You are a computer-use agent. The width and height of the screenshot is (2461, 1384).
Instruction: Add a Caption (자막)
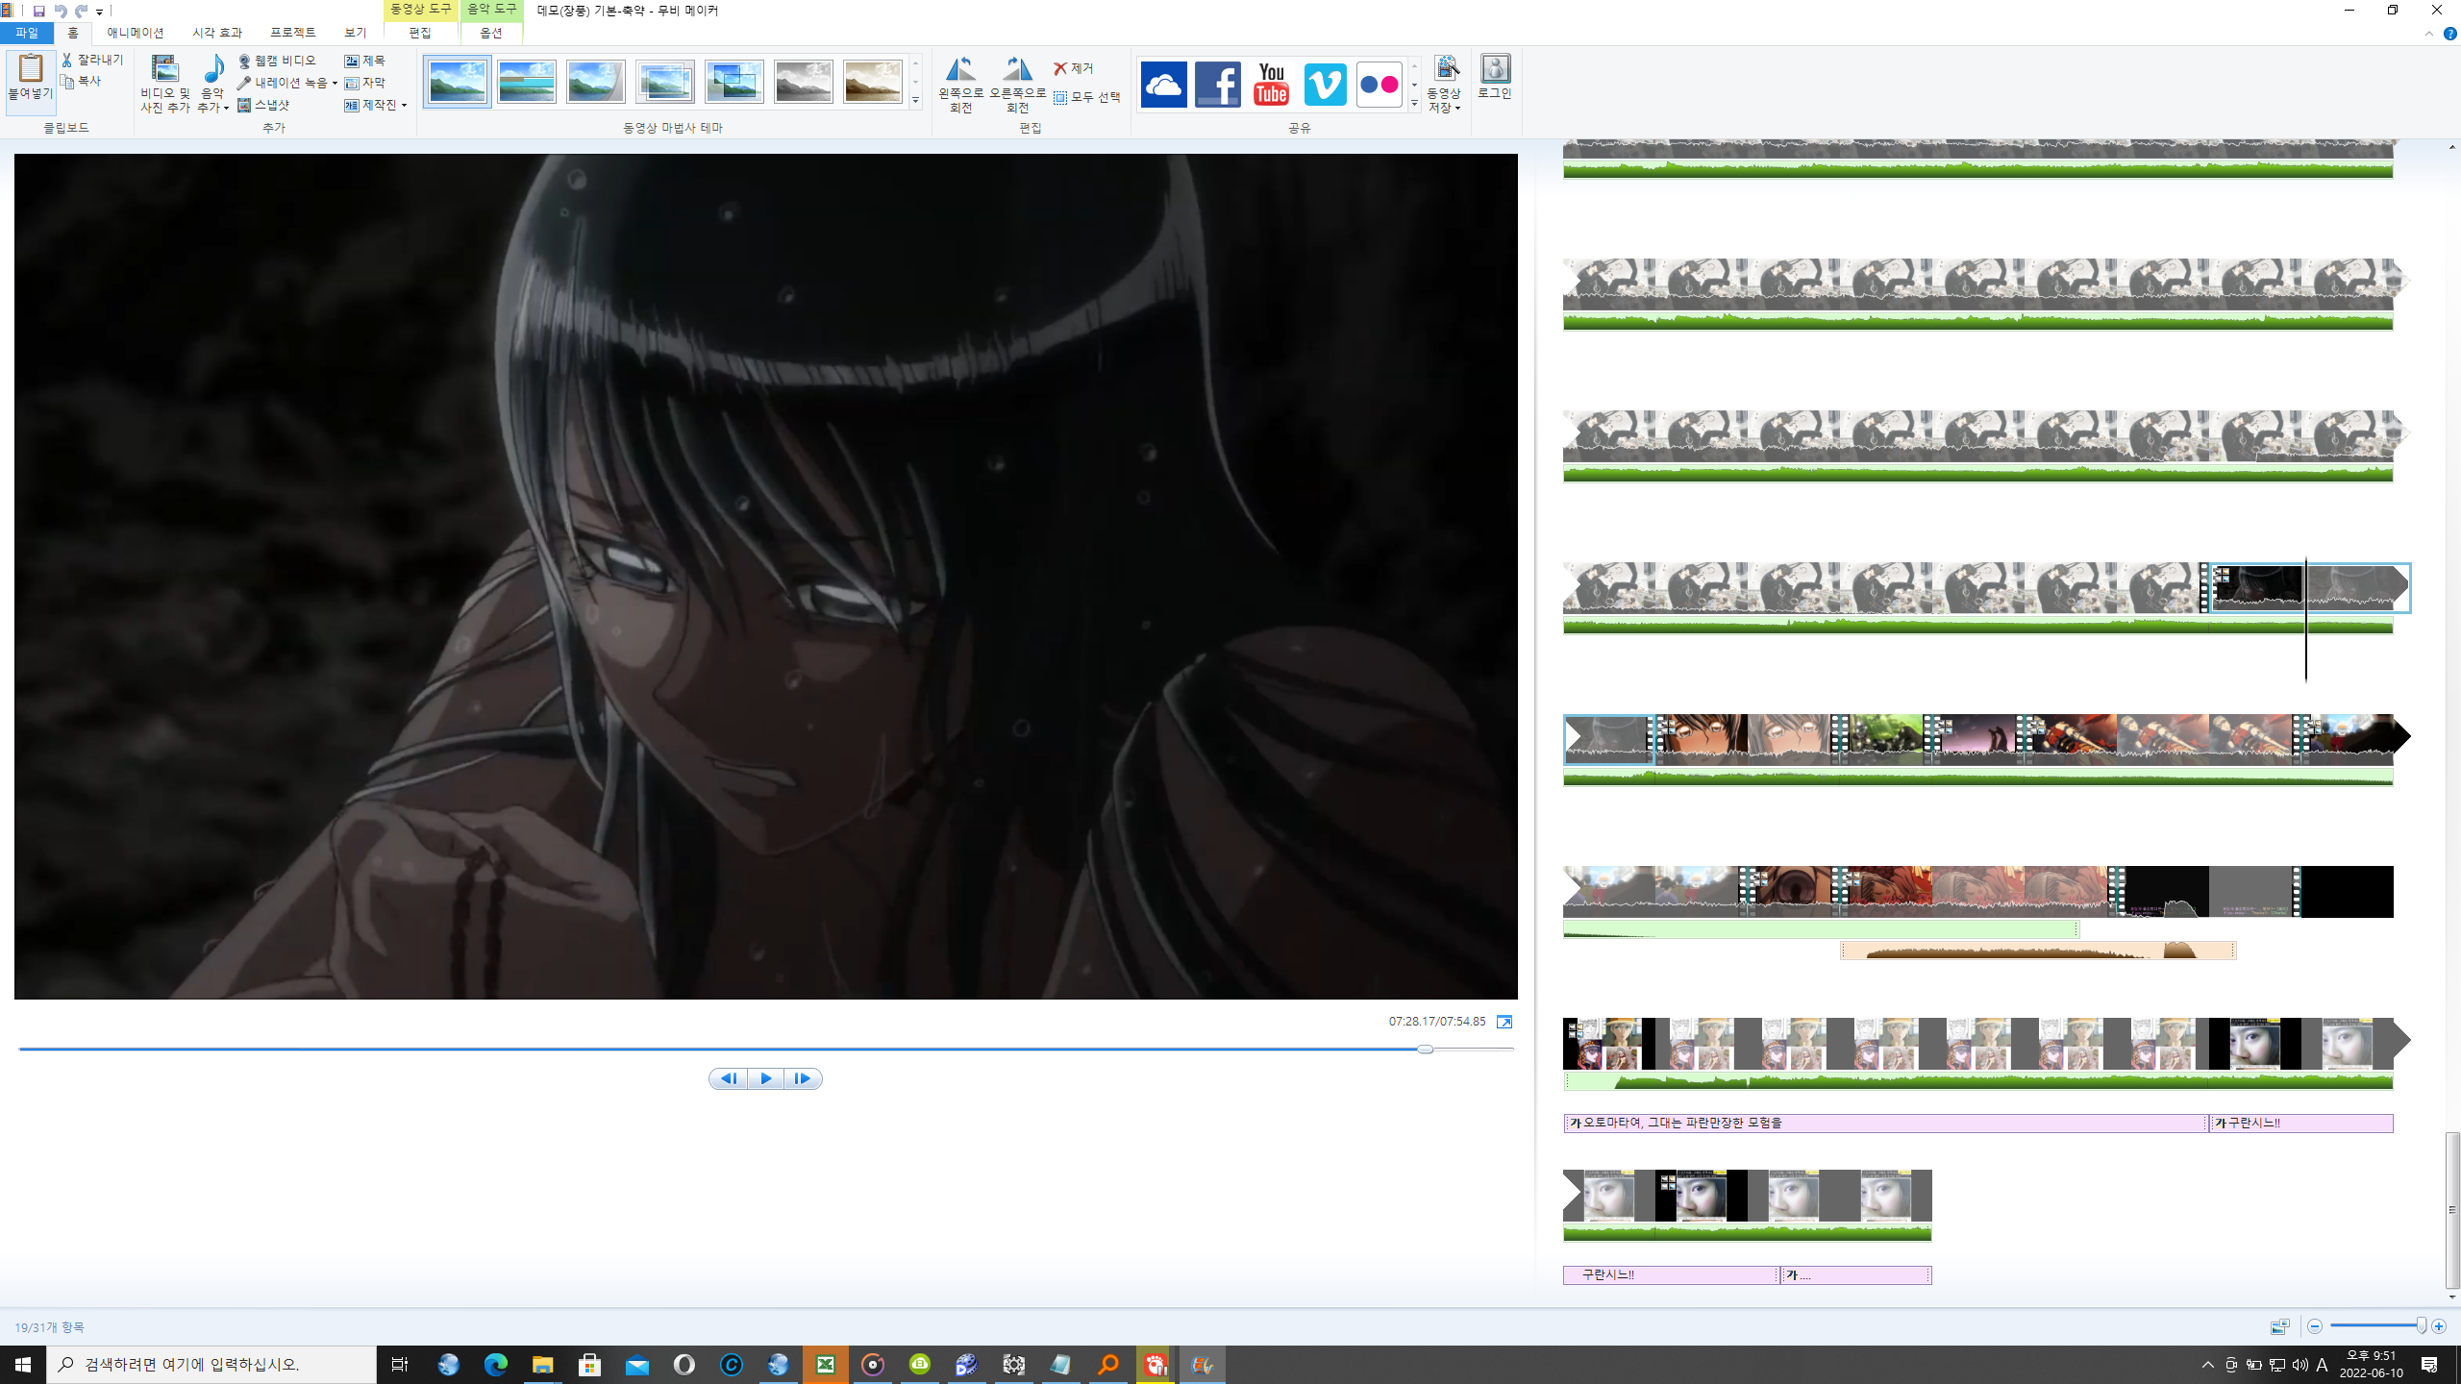[x=365, y=83]
